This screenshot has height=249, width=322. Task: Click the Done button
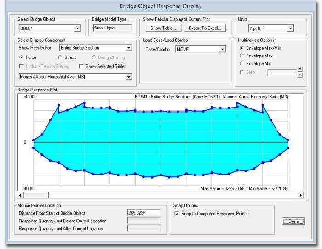(293, 221)
